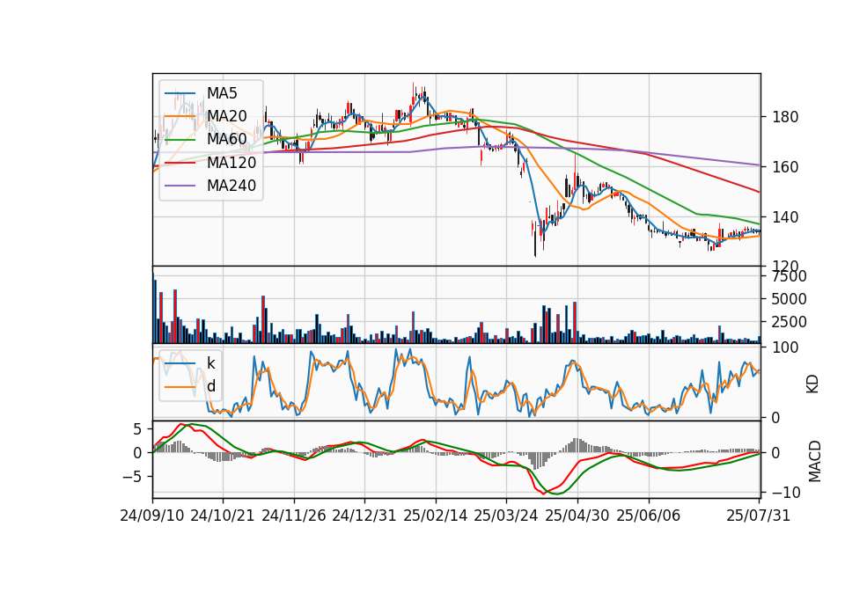
Task: Click the 25/04/30 date axis label
Action: 577,516
